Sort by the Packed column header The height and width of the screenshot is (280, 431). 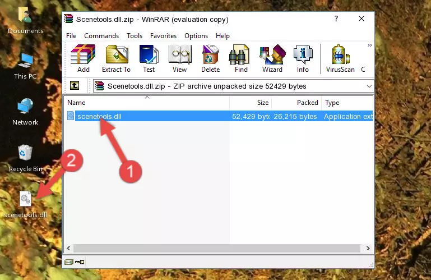click(296, 103)
